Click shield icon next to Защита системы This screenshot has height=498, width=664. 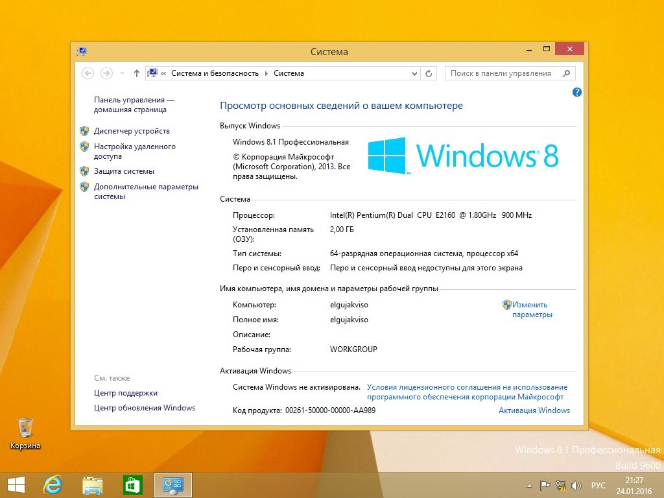tap(84, 171)
